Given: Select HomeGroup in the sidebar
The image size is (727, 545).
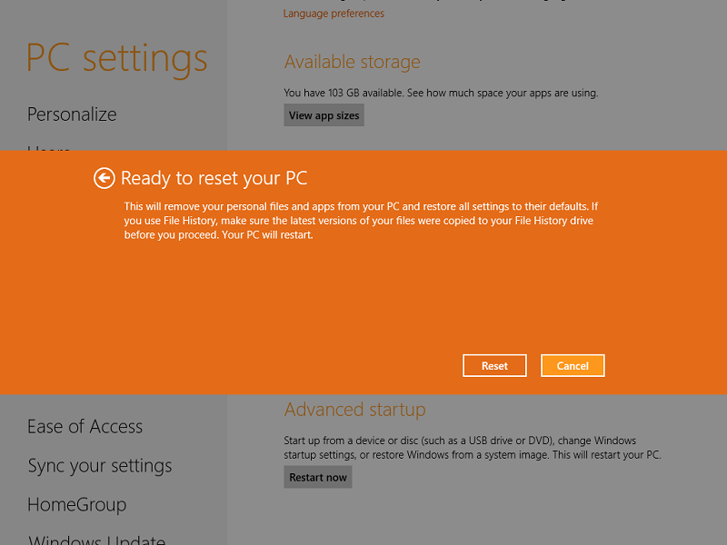Looking at the screenshot, I should pyautogui.click(x=76, y=505).
